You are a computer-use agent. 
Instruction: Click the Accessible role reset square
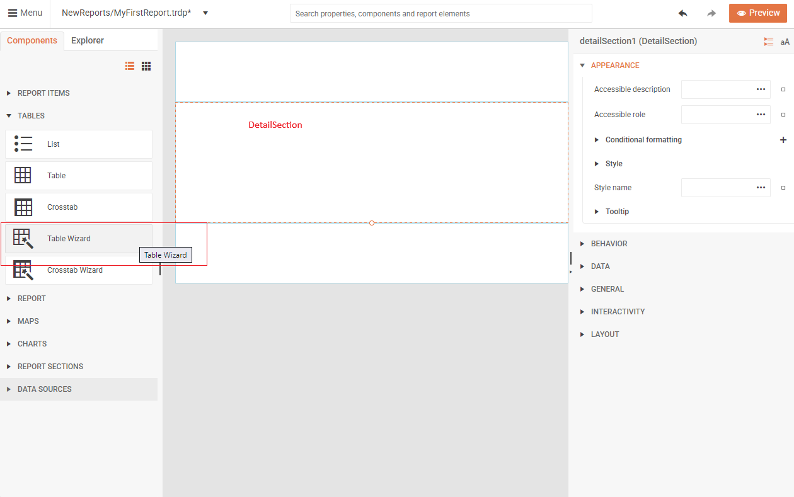pyautogui.click(x=783, y=115)
